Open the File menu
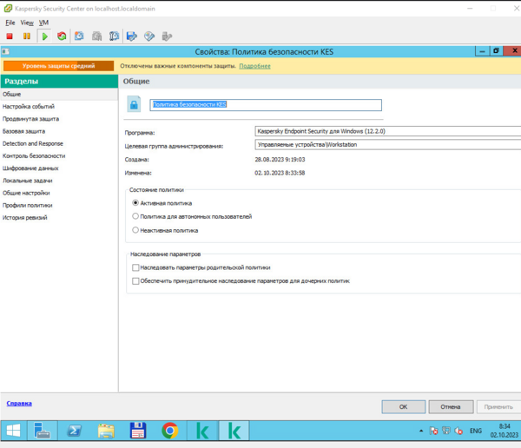Screen dimensions: 521x448 coord(10,23)
